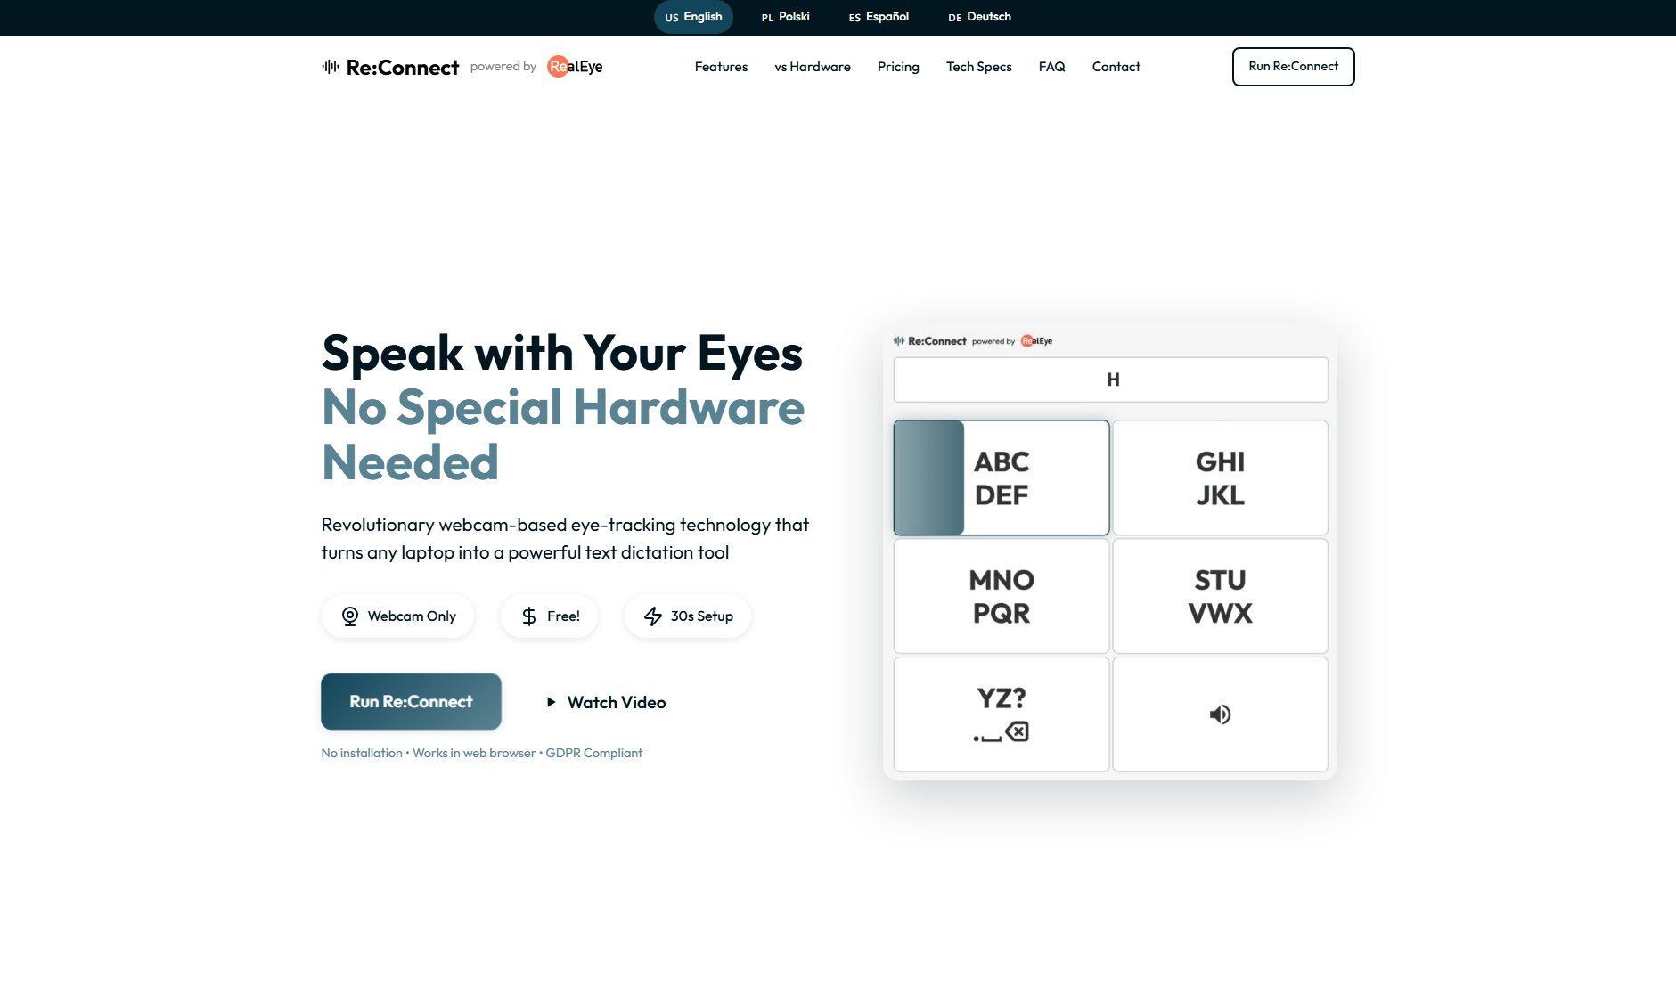1676x1004 pixels.
Task: Open the Pricing nav link
Action: 898,67
